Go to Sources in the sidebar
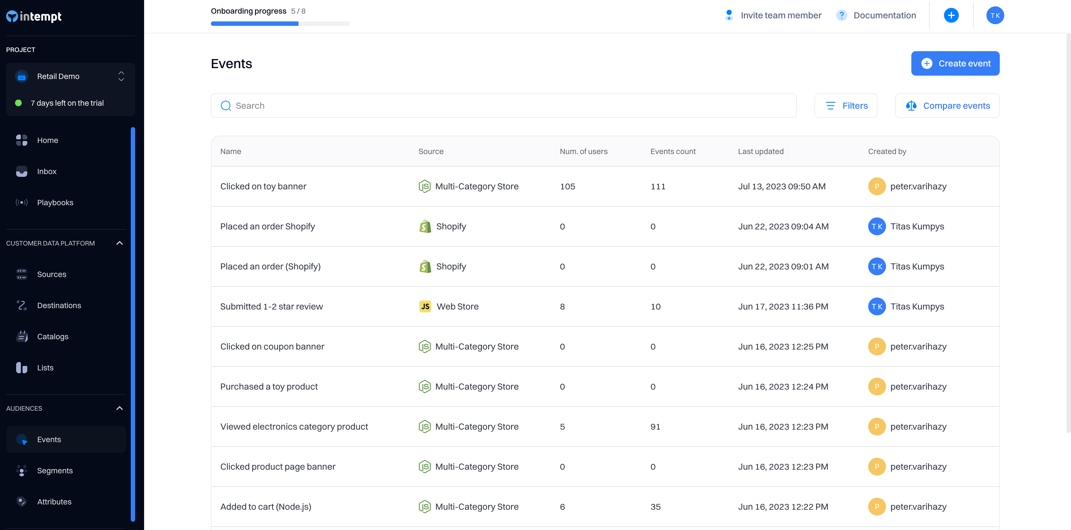 click(51, 274)
